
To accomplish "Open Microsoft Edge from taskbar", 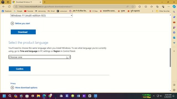I will pos(44,96).
